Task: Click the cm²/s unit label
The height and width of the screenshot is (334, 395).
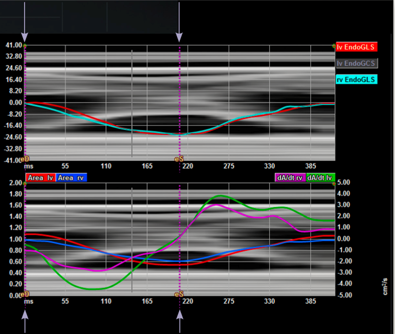Action: 385,287
